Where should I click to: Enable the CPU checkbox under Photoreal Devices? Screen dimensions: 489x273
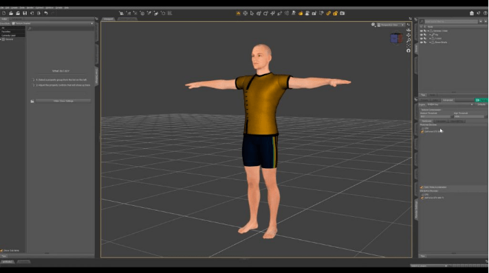(422, 128)
